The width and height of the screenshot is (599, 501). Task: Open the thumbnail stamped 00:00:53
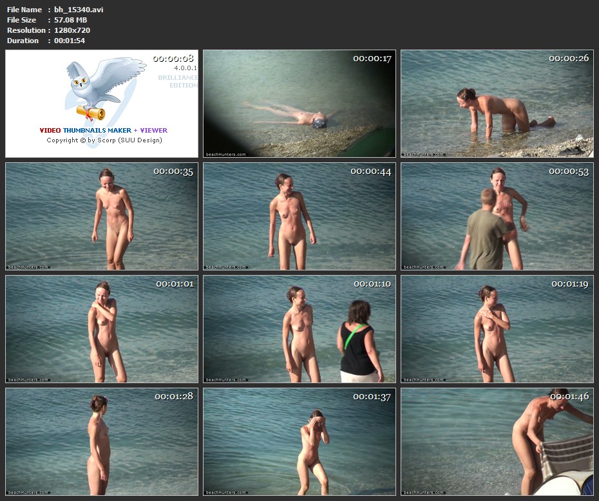point(497,216)
